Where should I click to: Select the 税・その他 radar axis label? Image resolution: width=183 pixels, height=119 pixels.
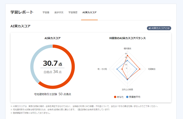[x=102, y=69]
